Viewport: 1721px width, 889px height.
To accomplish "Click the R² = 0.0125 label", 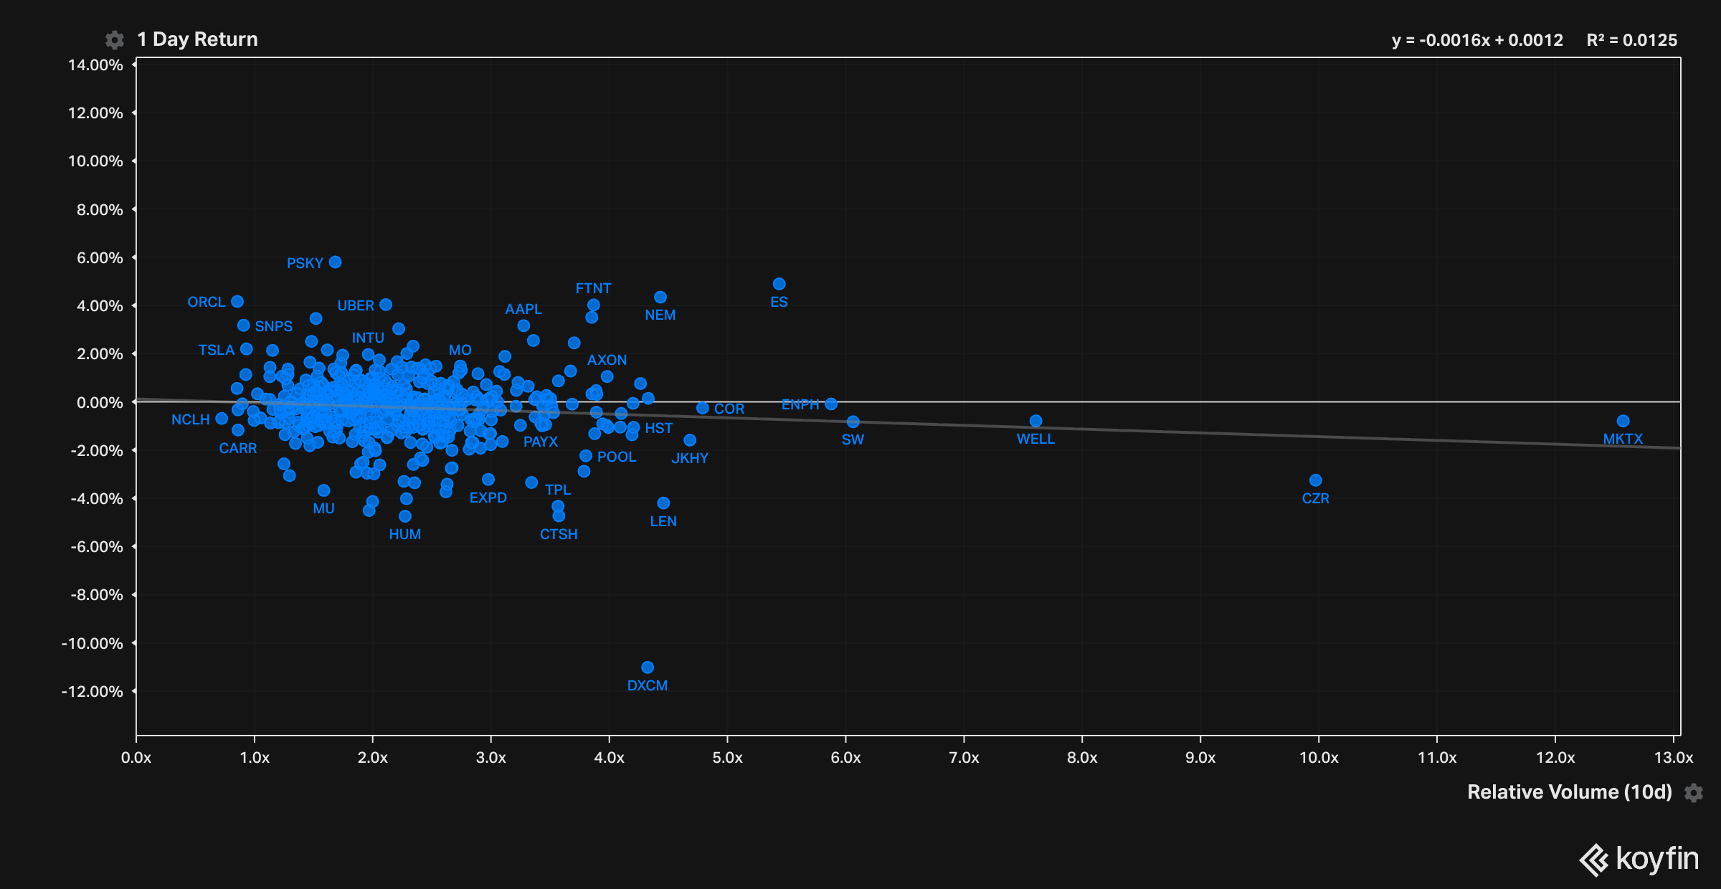I will coord(1631,40).
